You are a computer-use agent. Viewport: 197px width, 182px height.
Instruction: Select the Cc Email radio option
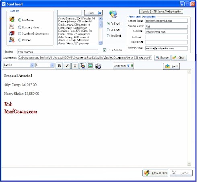[x=108, y=30]
